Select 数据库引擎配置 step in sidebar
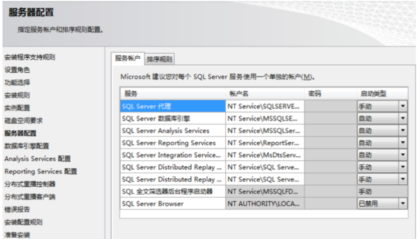Screen dimensions: 417x239 coord(26,146)
